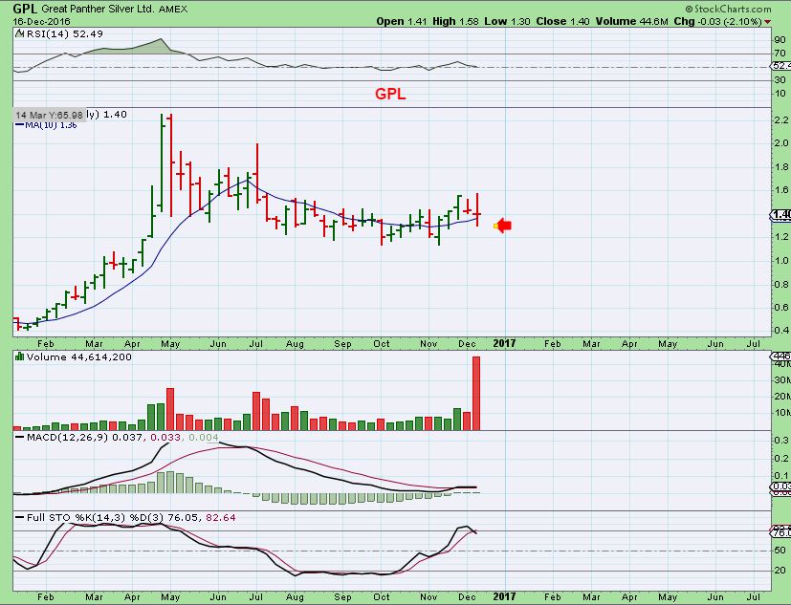
Task: Click the Full STO legend line marker
Action: click(x=20, y=517)
